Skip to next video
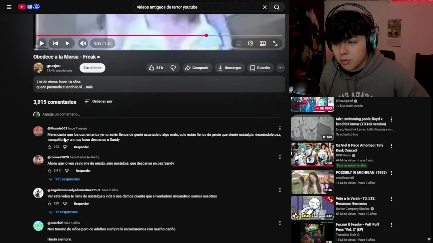The width and height of the screenshot is (433, 243). [x=68, y=43]
